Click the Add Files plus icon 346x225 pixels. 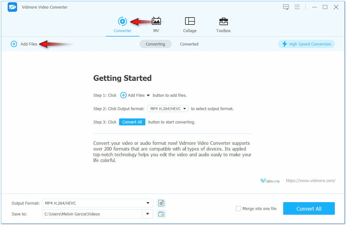[x=14, y=44]
